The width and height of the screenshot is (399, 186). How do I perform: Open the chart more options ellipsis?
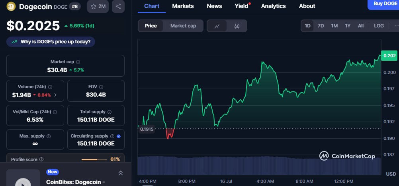coord(397,26)
